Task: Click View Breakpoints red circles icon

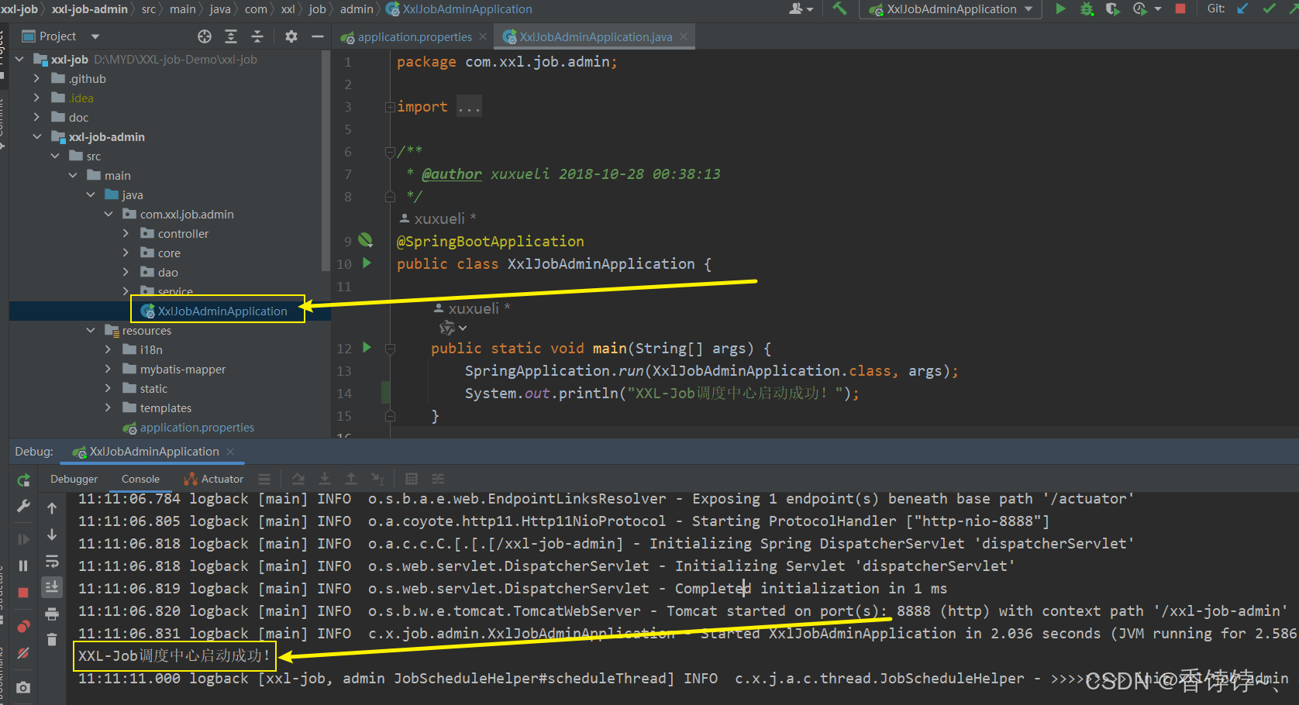Action: 23,626
